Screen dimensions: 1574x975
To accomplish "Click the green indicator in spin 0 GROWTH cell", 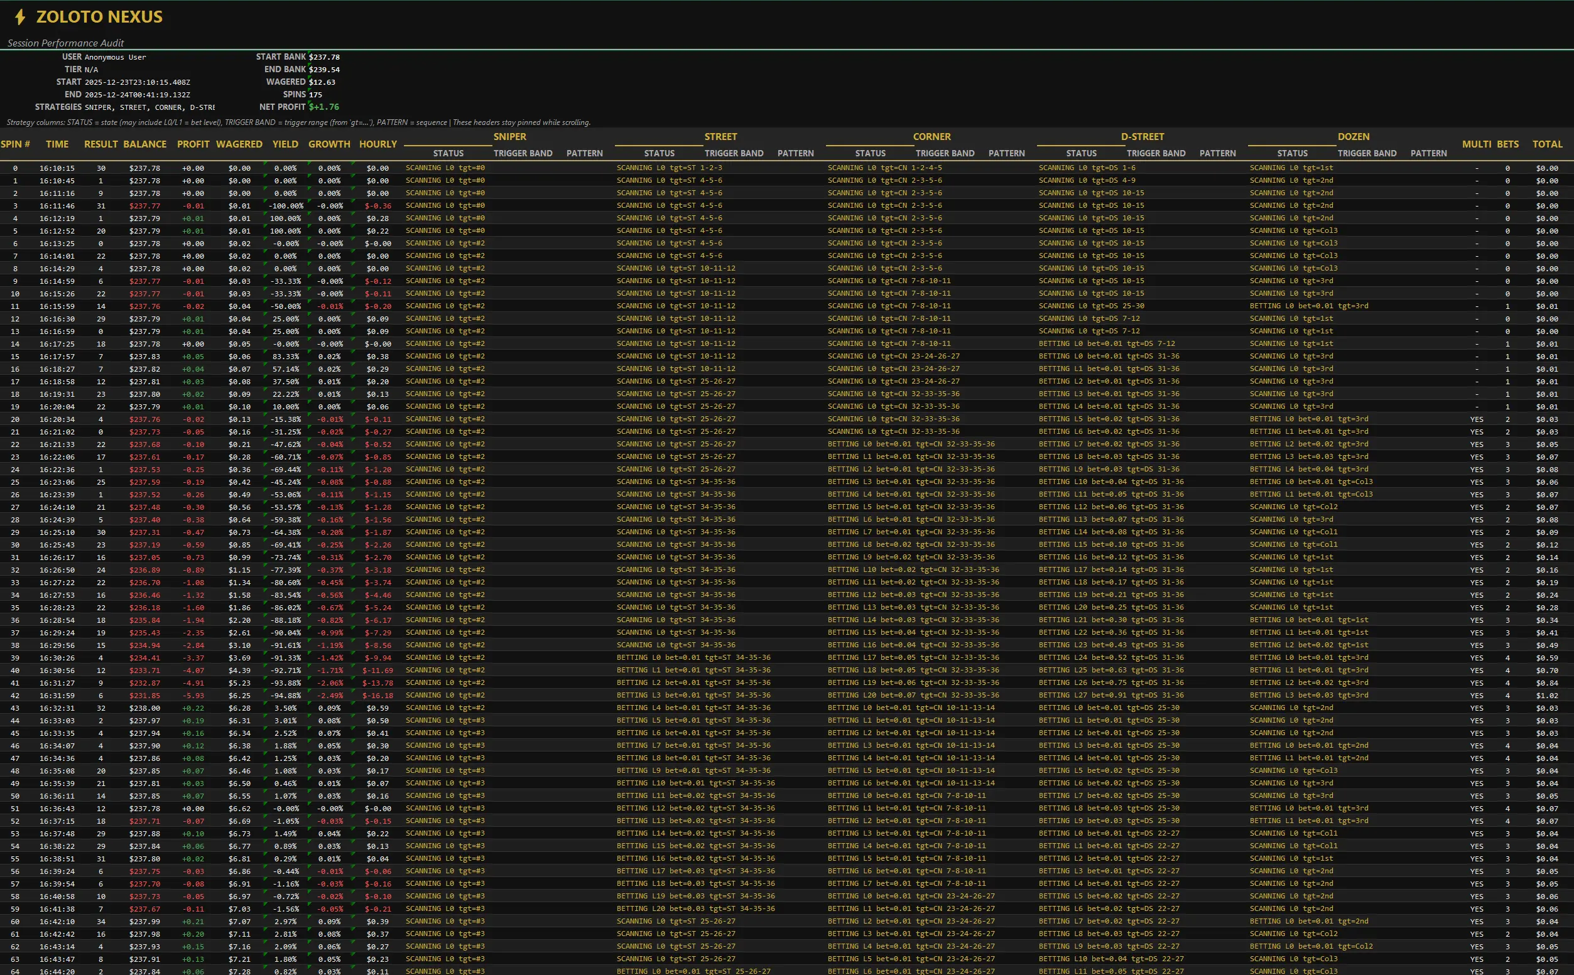I will click(x=310, y=164).
